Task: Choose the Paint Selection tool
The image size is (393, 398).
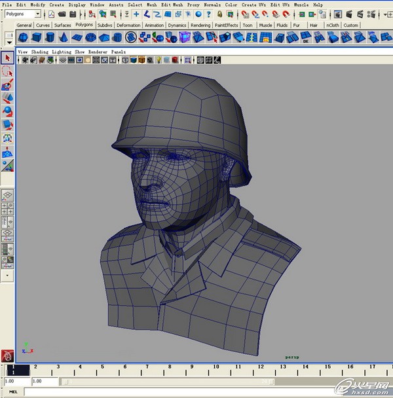Action: [x=7, y=85]
